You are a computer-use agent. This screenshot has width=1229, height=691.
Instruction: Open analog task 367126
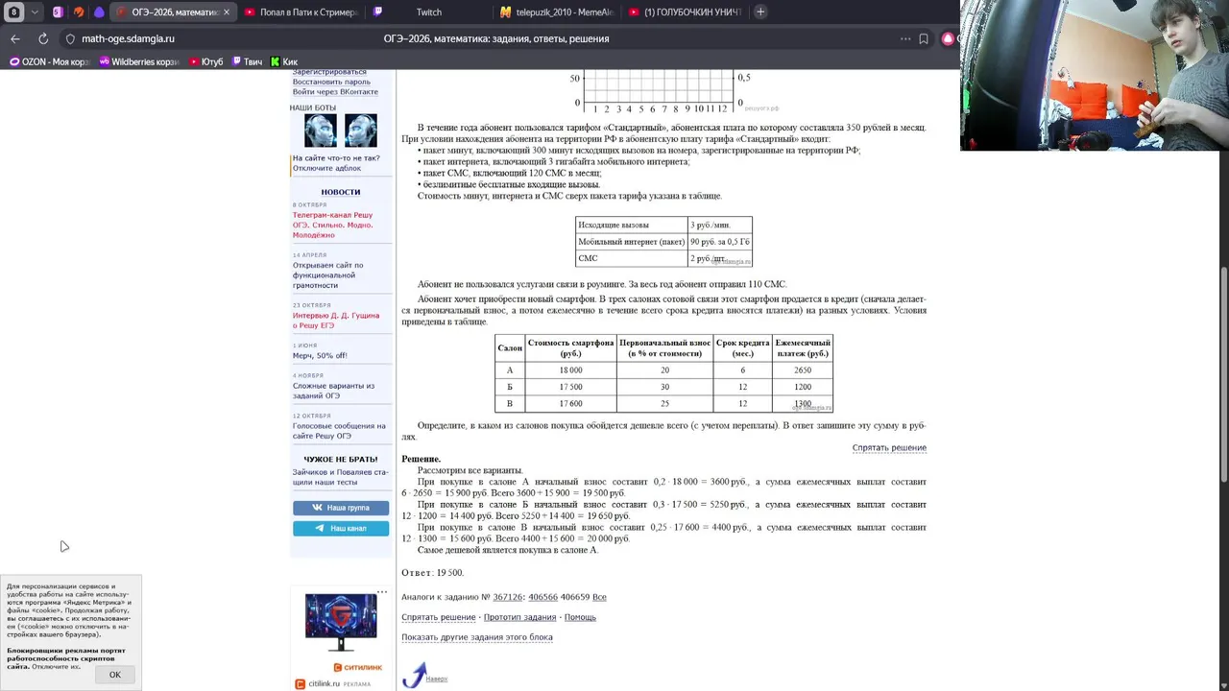pos(508,597)
